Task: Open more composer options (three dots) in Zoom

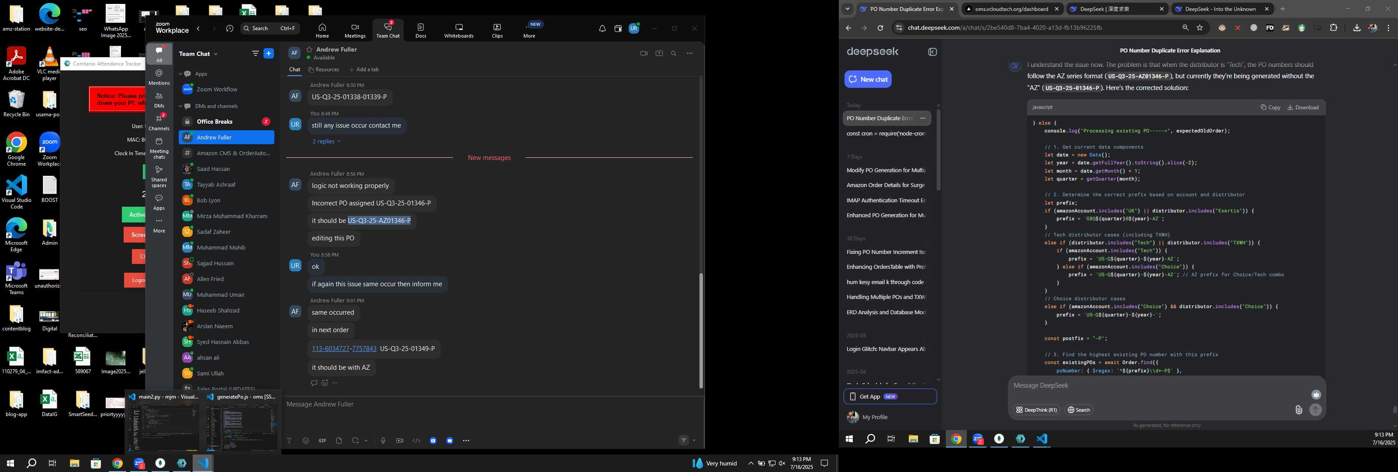Action: point(466,441)
